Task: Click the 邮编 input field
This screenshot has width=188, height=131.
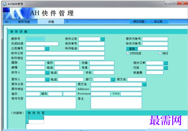Action: 35,68
